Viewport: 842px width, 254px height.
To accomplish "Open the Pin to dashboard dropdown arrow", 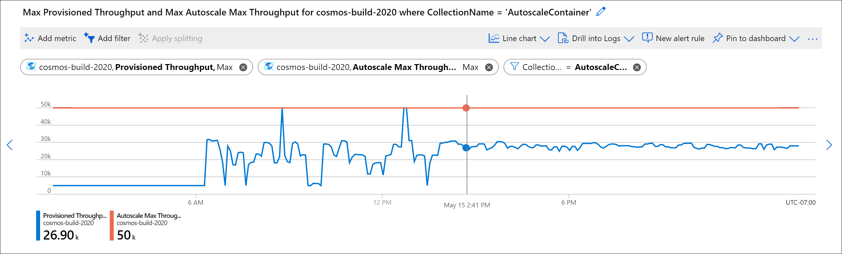I will coord(795,39).
